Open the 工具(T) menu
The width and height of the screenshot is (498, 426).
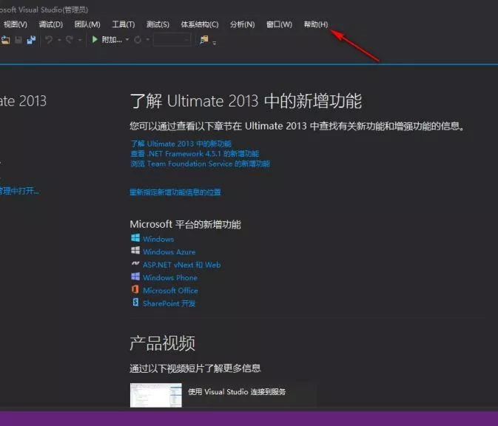click(x=124, y=24)
